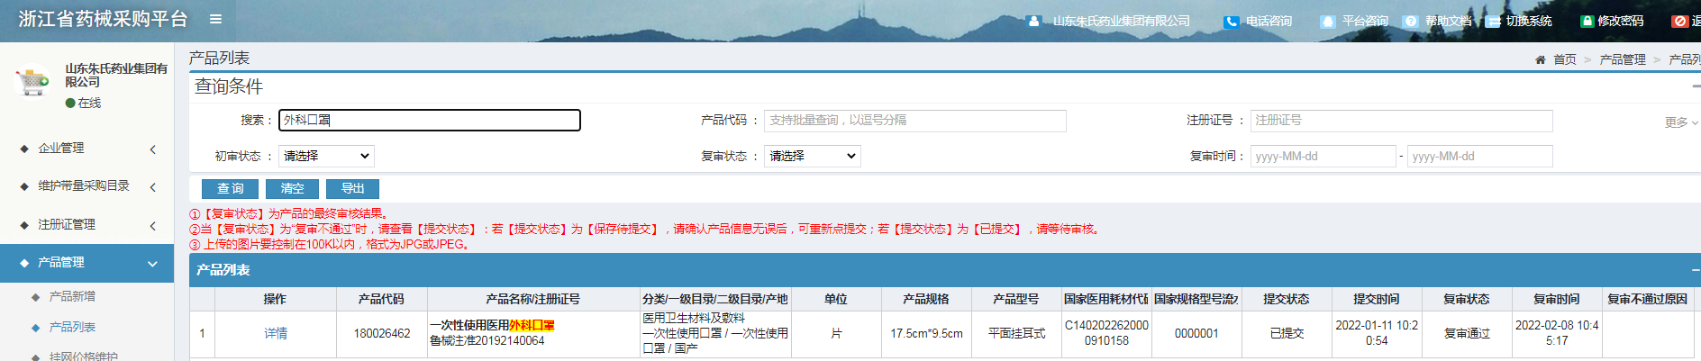Expand the 更多 search options
This screenshot has width=1701, height=361.
pos(1680,122)
